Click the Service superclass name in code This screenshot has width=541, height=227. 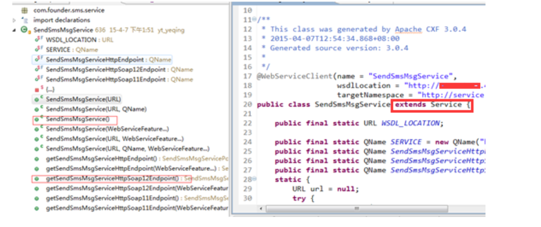446,104
